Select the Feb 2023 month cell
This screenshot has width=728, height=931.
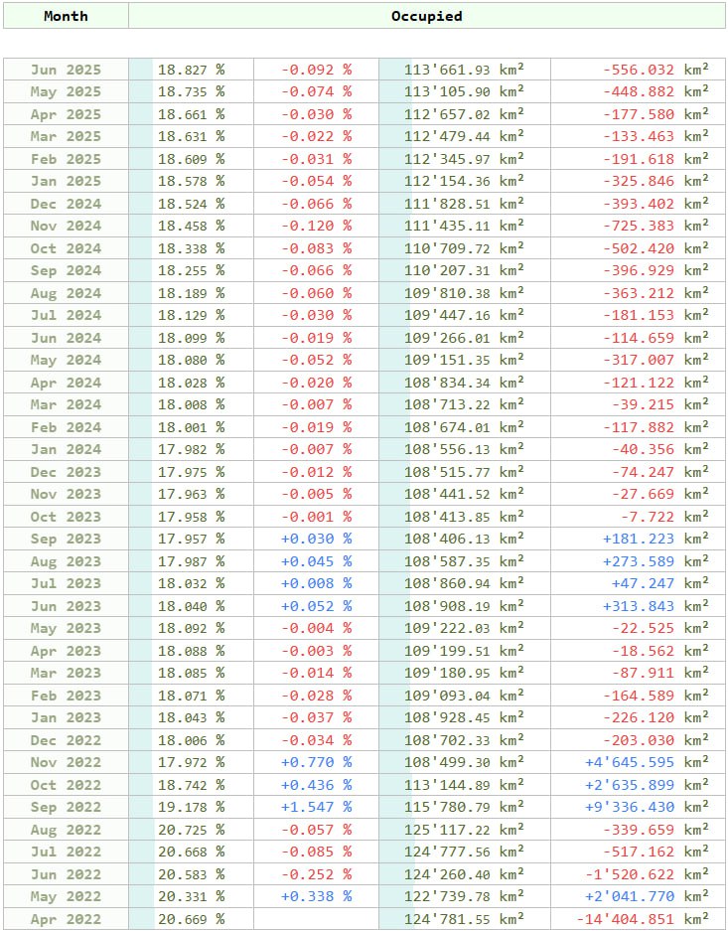tap(66, 696)
